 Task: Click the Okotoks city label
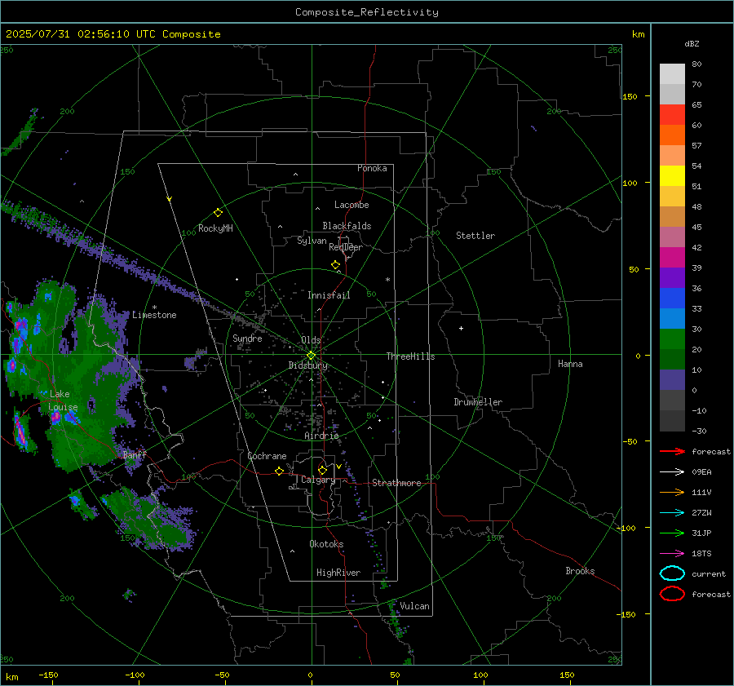[326, 544]
